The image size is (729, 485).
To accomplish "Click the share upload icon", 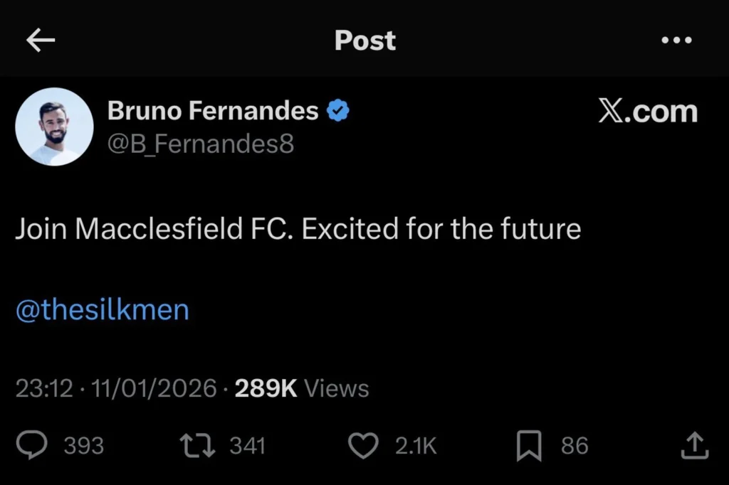I will point(695,445).
